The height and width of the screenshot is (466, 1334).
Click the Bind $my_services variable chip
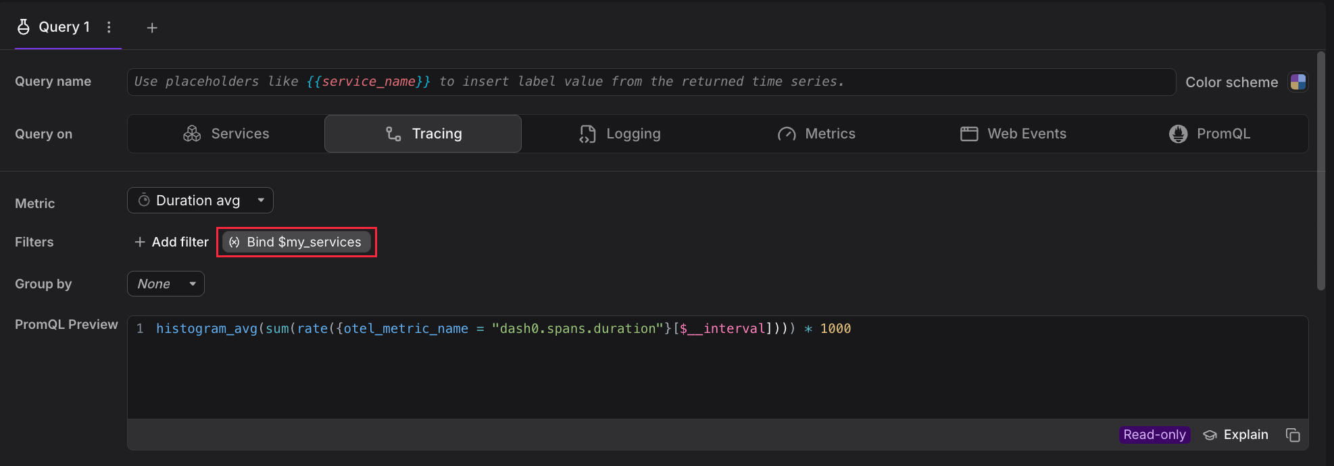click(297, 242)
